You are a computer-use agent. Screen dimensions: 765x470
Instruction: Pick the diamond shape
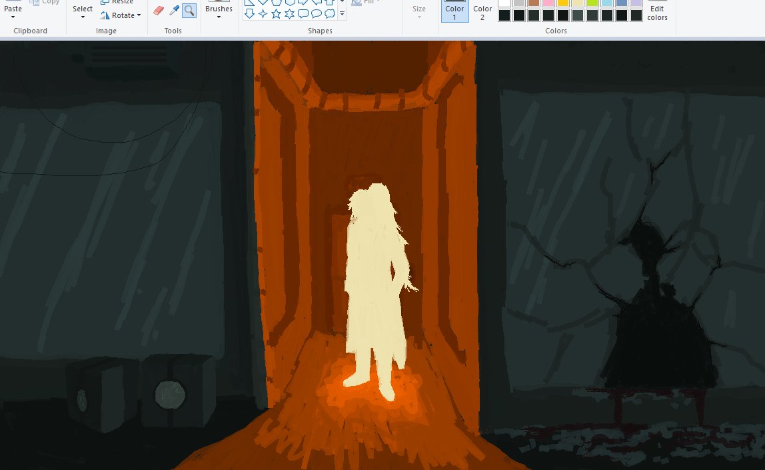(263, 2)
